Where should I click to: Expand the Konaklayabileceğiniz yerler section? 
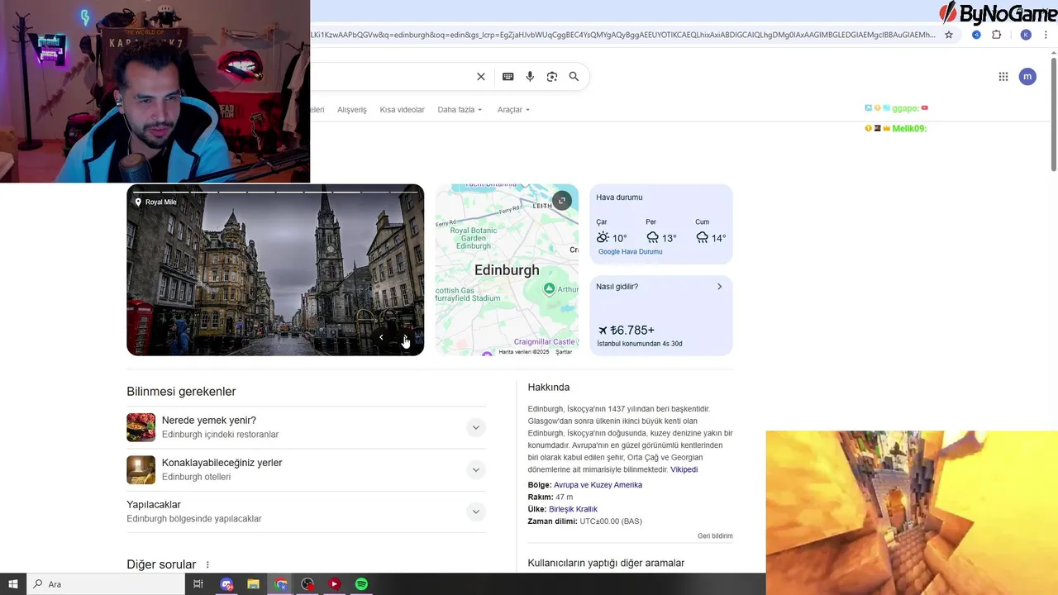coord(475,469)
